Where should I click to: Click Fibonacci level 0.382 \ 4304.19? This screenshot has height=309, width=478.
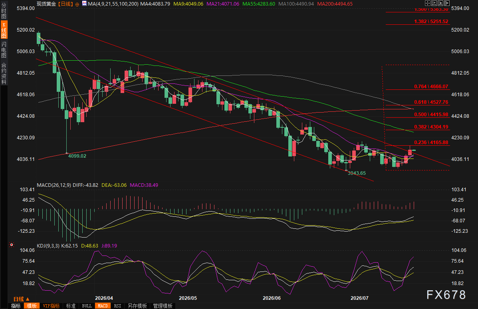pyautogui.click(x=431, y=127)
